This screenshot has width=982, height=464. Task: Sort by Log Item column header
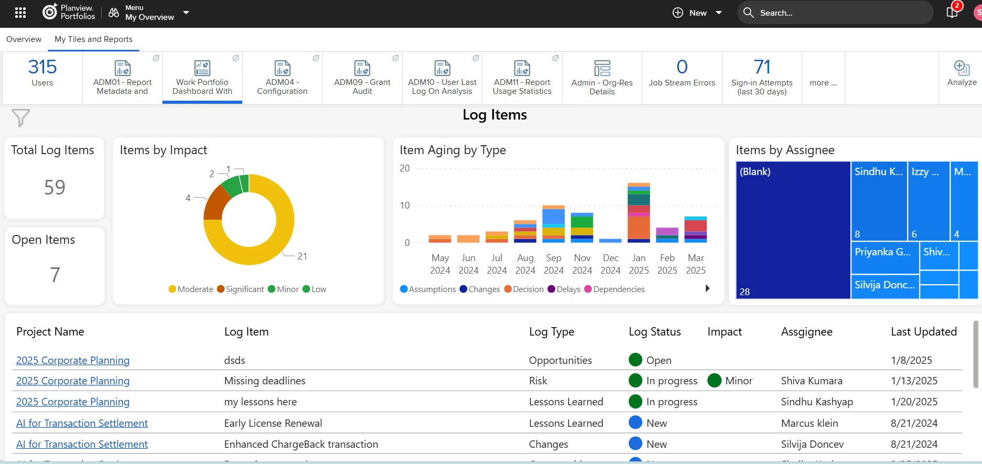(x=246, y=332)
